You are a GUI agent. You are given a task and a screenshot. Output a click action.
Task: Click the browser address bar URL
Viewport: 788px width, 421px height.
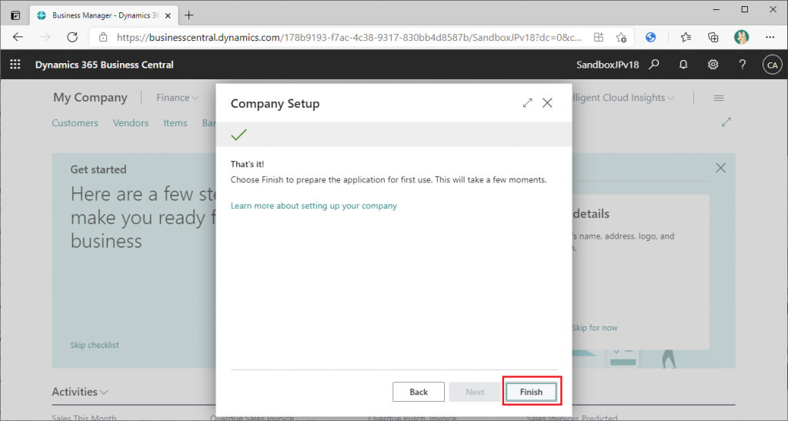click(x=349, y=37)
